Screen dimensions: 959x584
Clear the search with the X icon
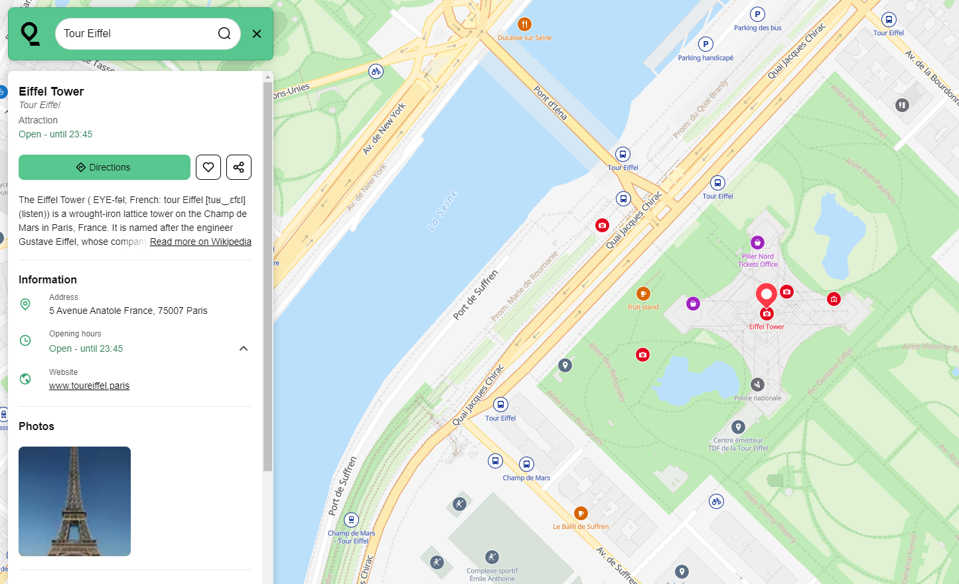(x=257, y=34)
